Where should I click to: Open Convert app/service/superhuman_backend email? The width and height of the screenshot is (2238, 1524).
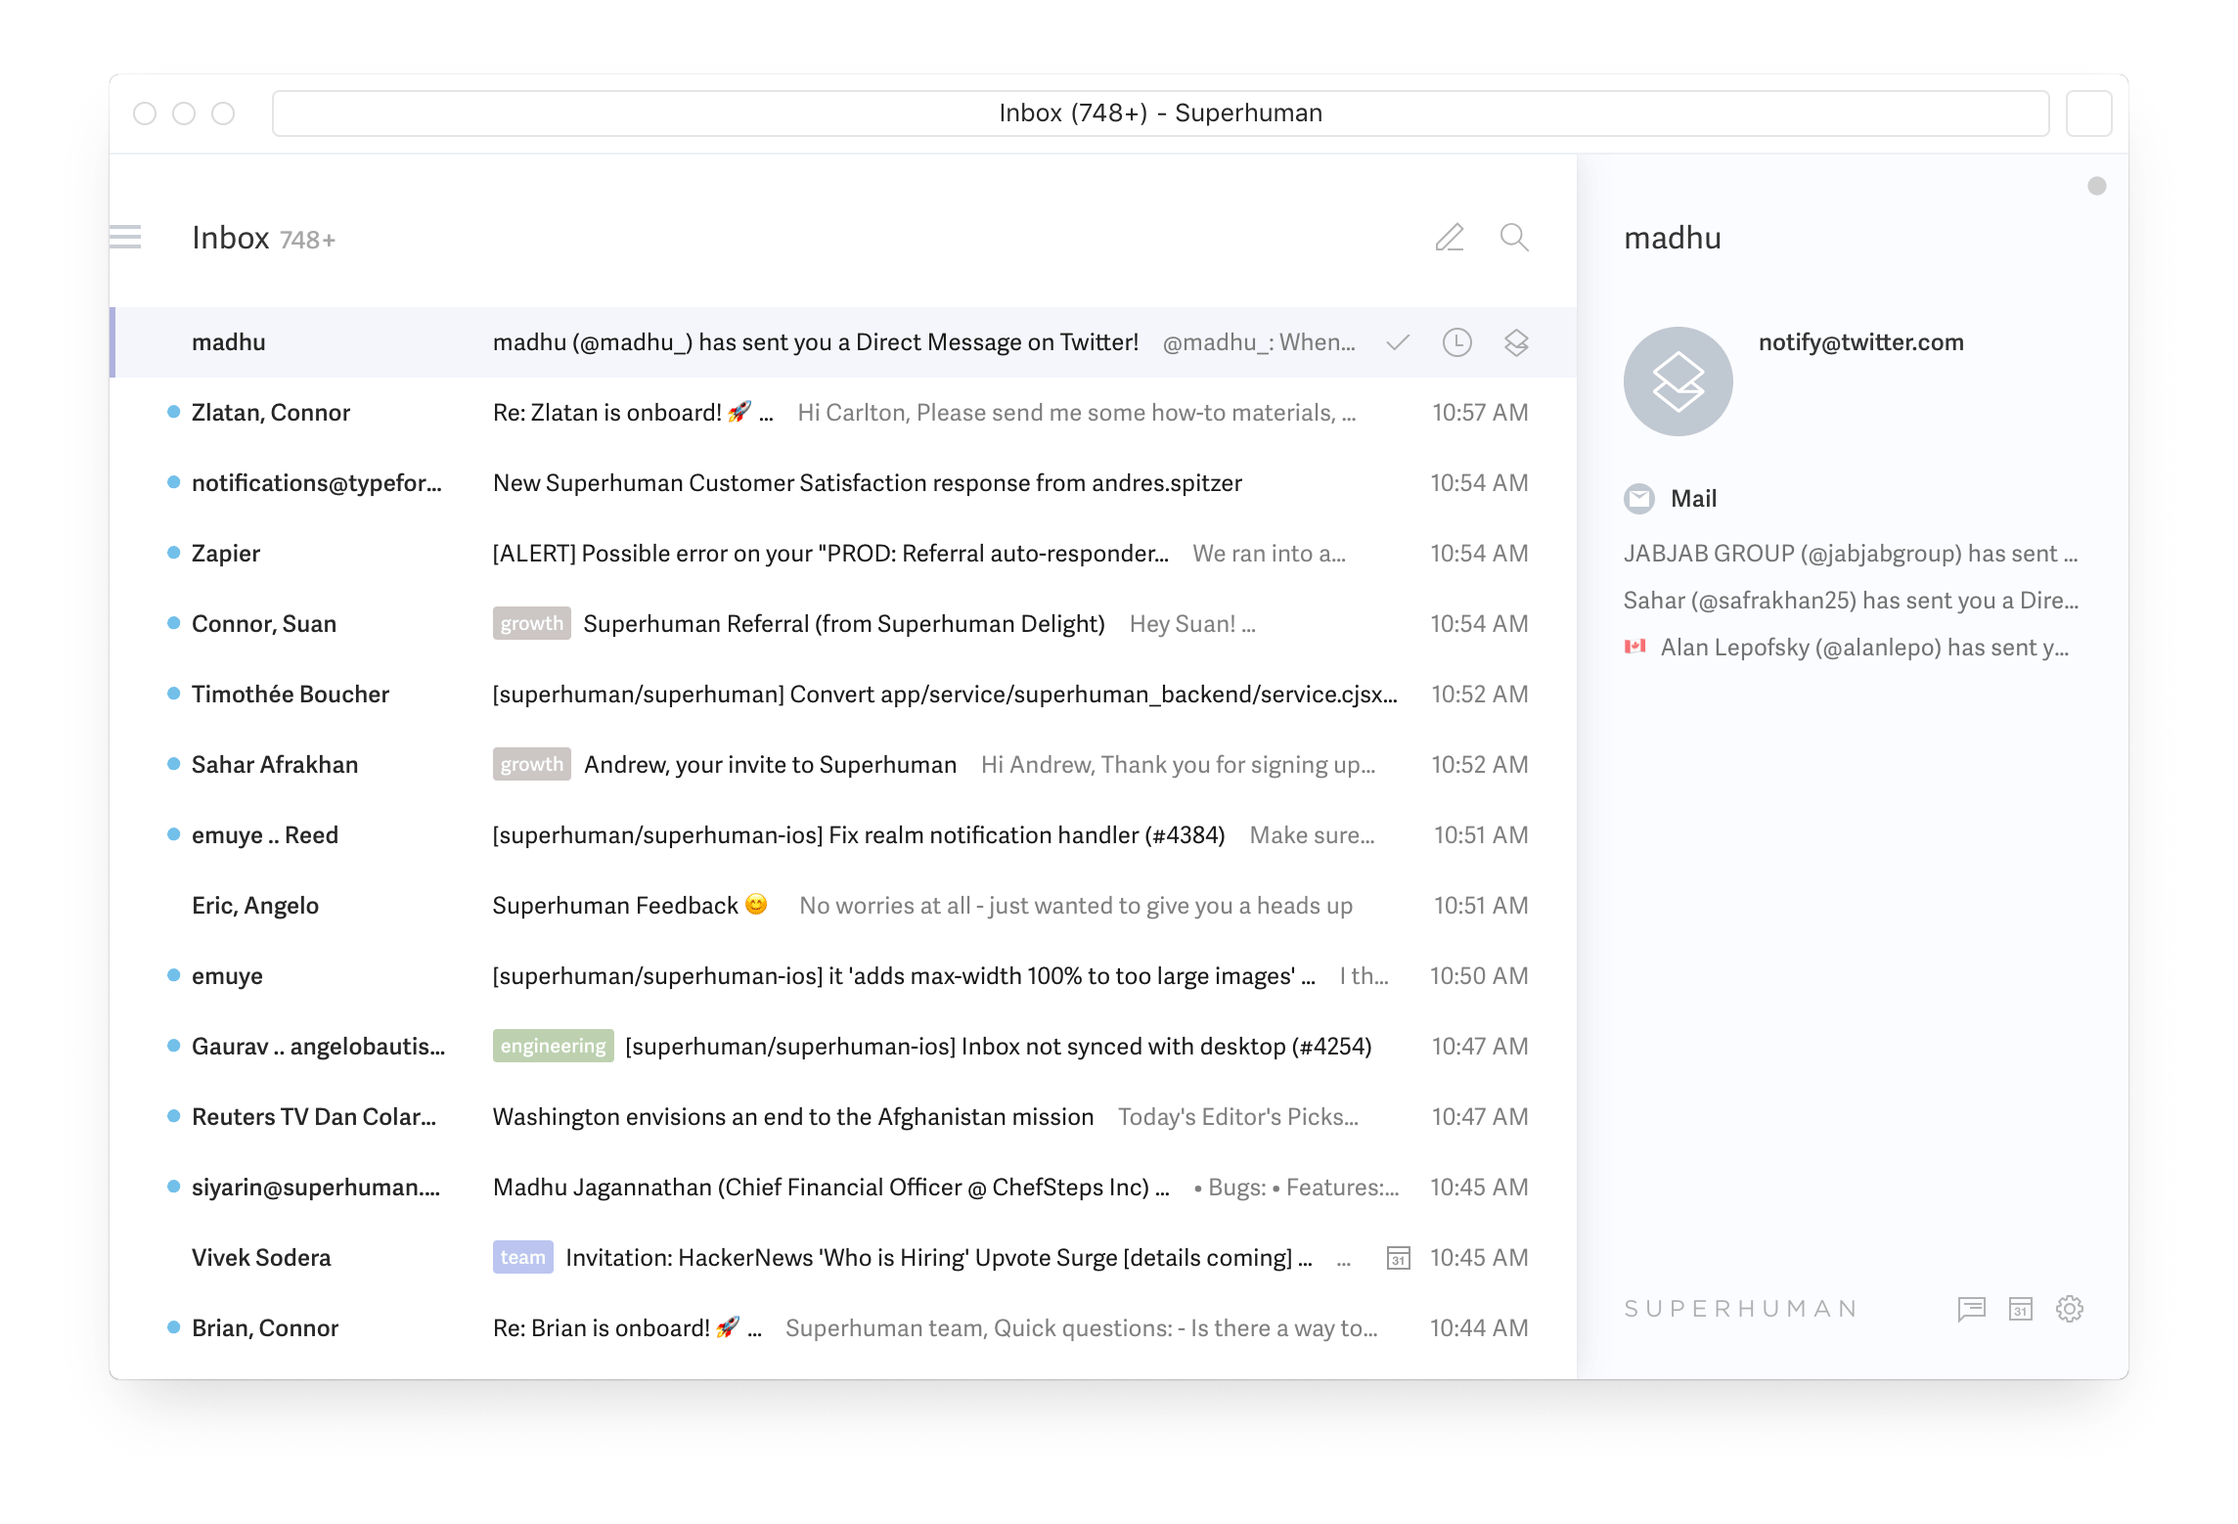coord(843,695)
